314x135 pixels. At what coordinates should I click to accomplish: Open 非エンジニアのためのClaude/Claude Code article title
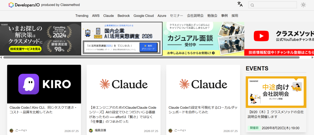[123, 115]
